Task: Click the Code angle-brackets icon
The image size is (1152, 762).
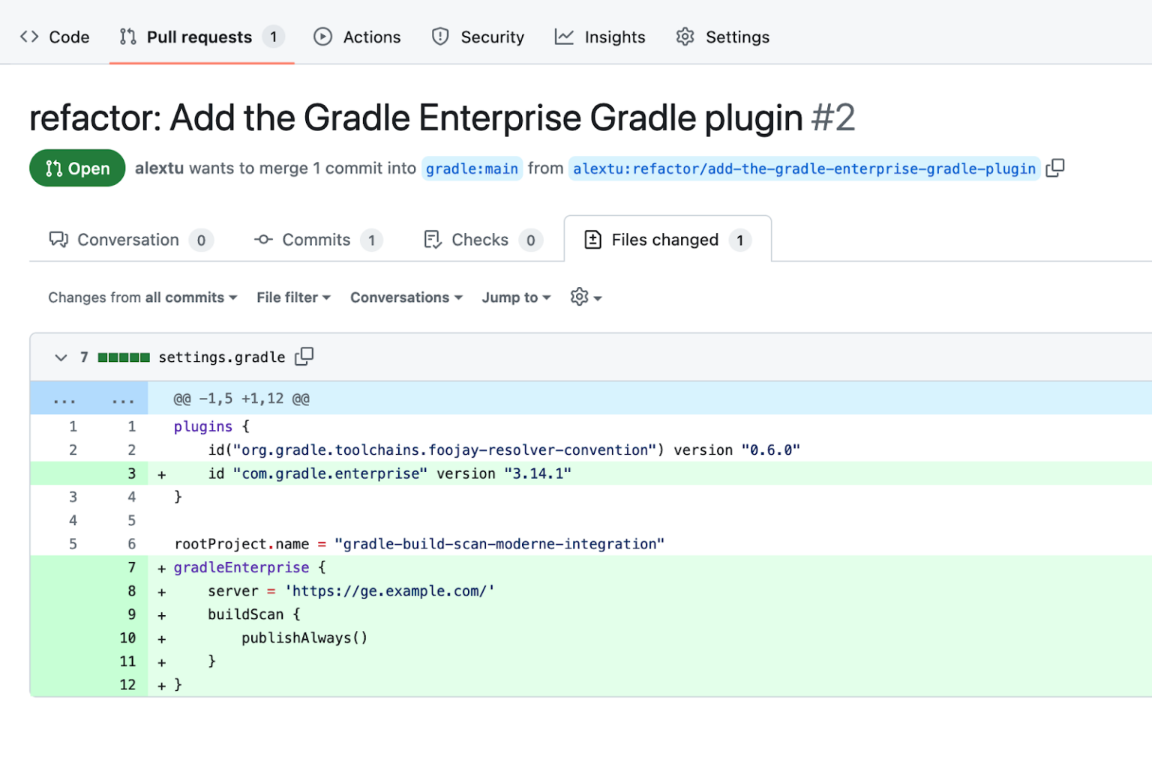Action: (x=29, y=37)
